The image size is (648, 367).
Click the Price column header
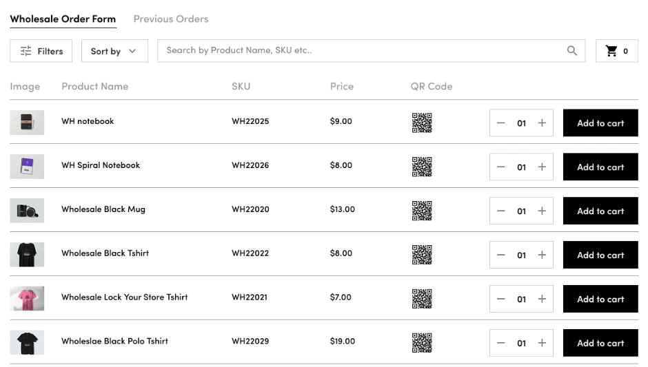tap(342, 86)
